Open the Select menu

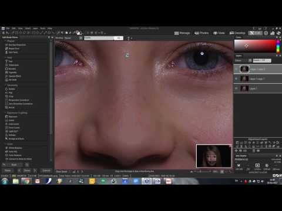(28, 28)
